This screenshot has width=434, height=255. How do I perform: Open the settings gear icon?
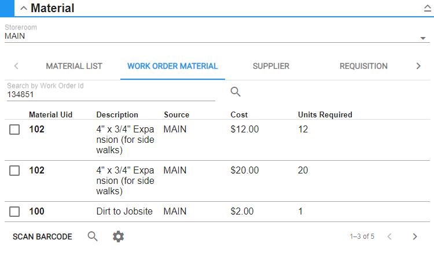118,236
